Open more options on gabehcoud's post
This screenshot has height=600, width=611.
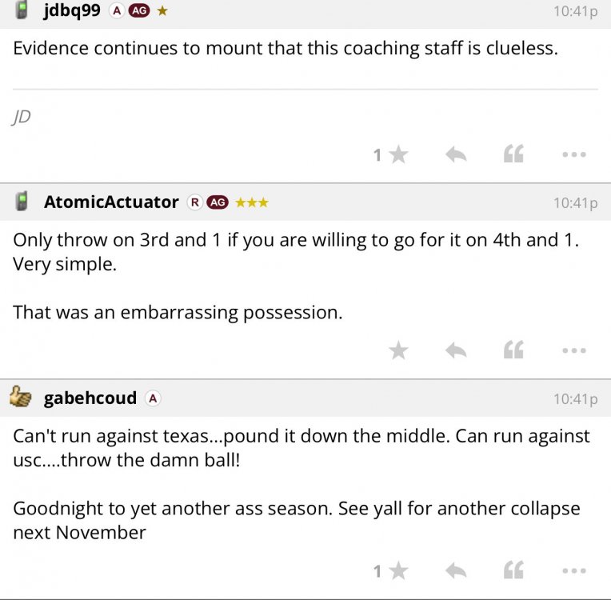573,571
